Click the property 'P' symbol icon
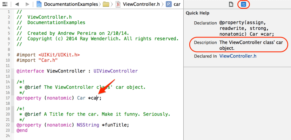This screenshot has height=140, width=291. pos(169,5)
